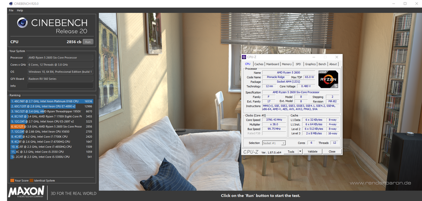
Task: Click the Code Name field Pinnacle Ridge
Action: pos(276,77)
